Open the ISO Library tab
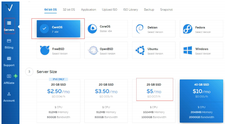This screenshot has height=124, width=225. click(x=131, y=10)
